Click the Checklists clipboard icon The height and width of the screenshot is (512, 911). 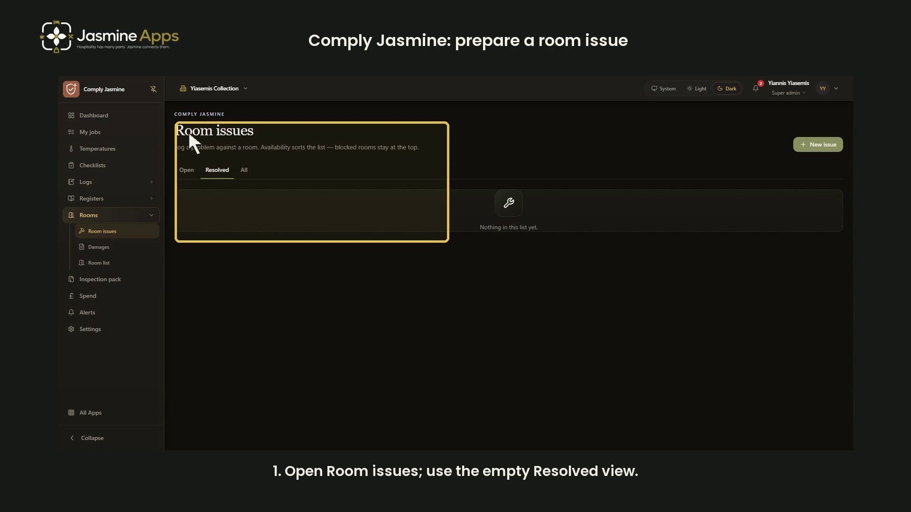pyautogui.click(x=71, y=165)
